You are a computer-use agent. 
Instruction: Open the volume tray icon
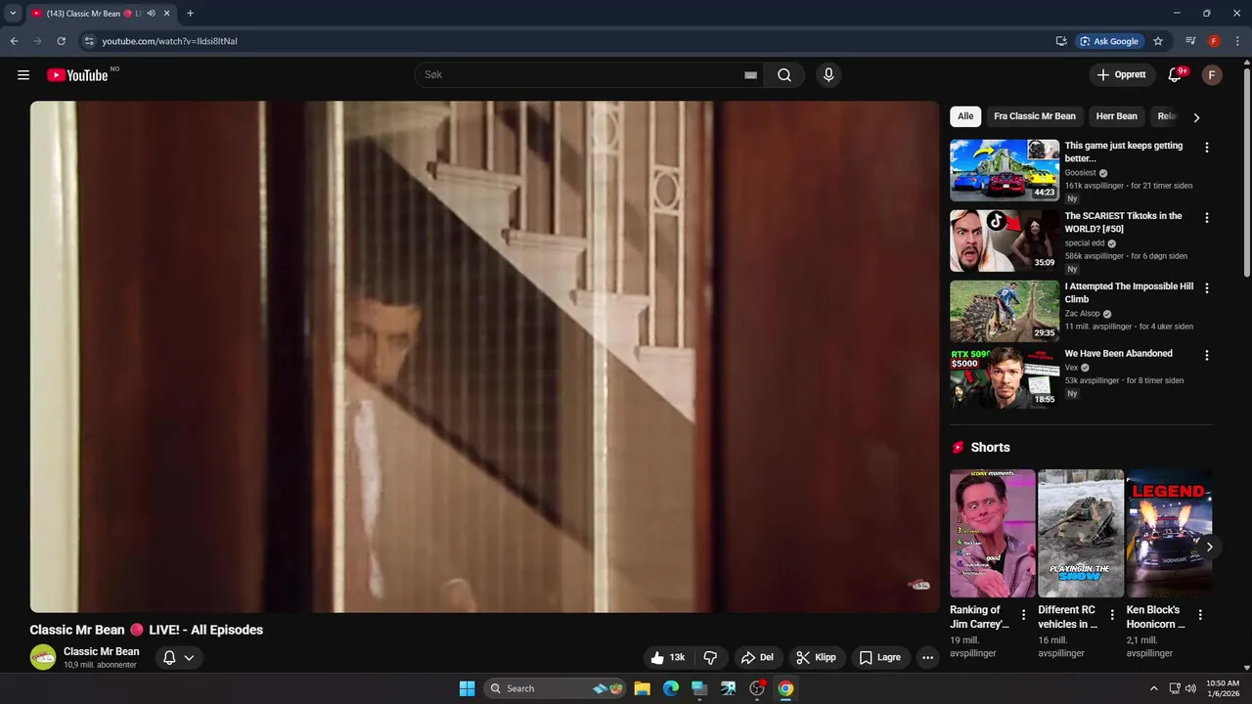(1190, 688)
